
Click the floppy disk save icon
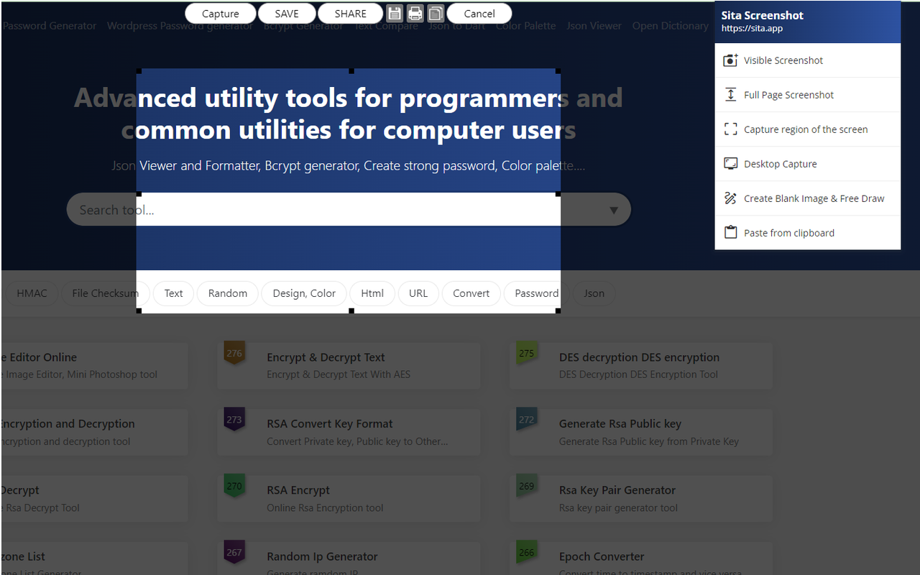(395, 14)
